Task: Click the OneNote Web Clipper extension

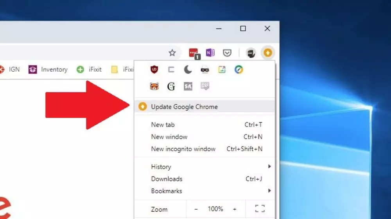Action: [x=210, y=53]
